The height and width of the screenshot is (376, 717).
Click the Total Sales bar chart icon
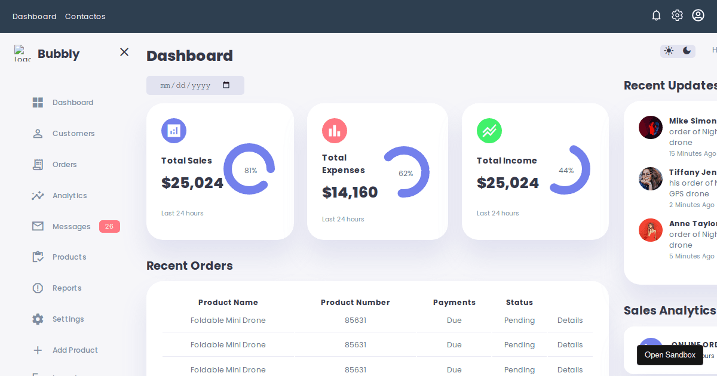point(173,130)
